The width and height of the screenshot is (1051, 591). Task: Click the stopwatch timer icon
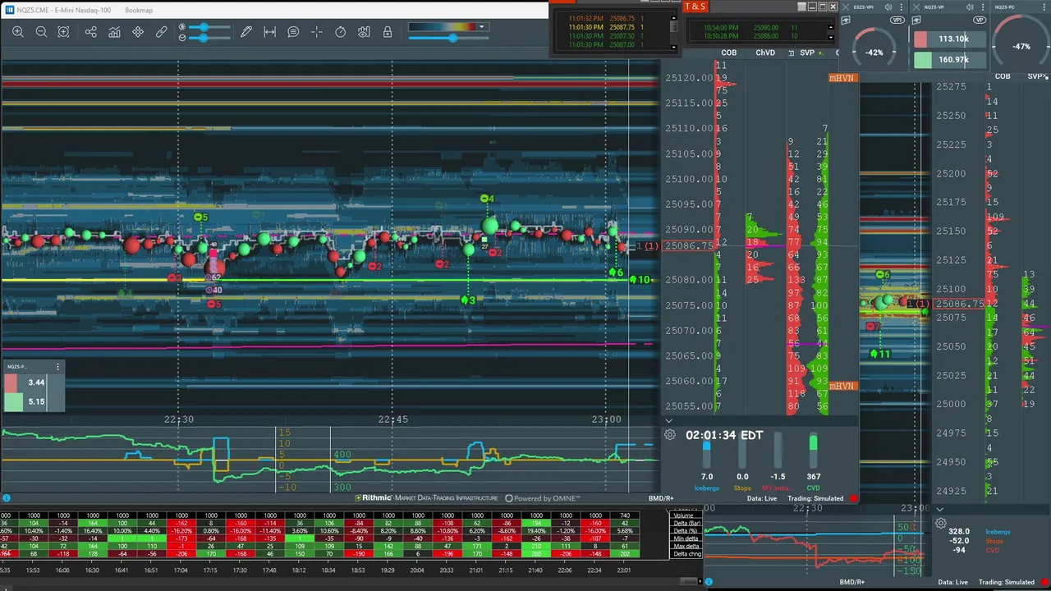341,32
